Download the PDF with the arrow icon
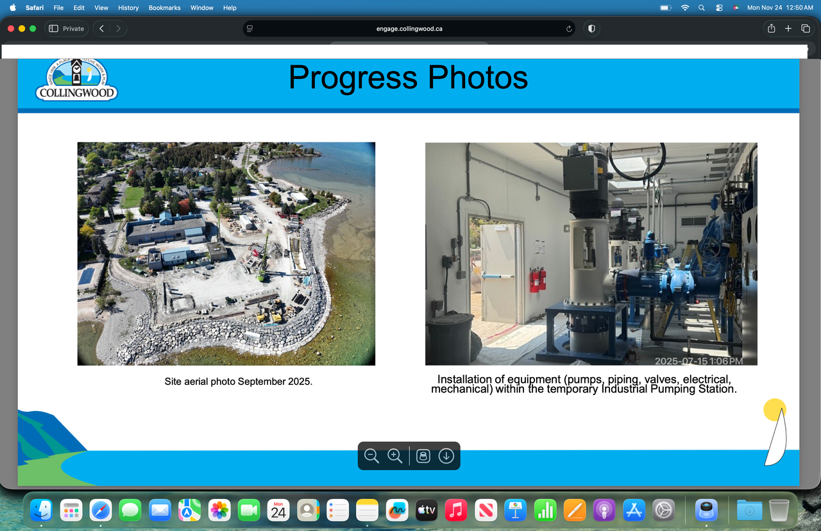This screenshot has width=821, height=531. tap(446, 456)
